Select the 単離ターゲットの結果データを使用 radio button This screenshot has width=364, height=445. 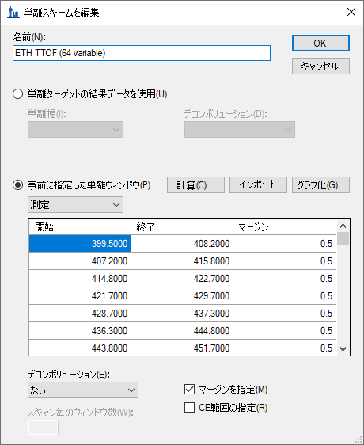pyautogui.click(x=17, y=94)
